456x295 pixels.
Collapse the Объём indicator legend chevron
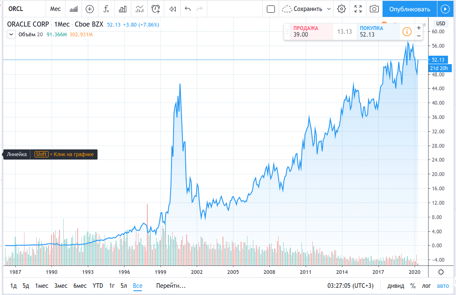click(x=10, y=35)
